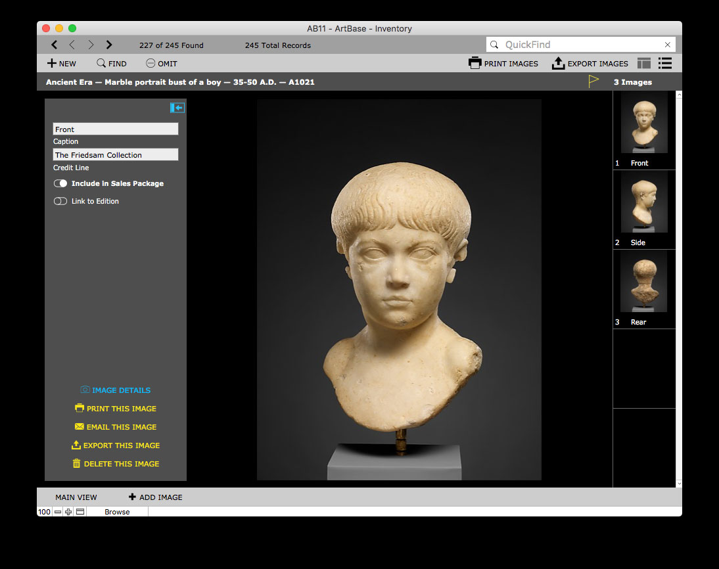Go to previous record arrow
The height and width of the screenshot is (569, 719).
72,45
